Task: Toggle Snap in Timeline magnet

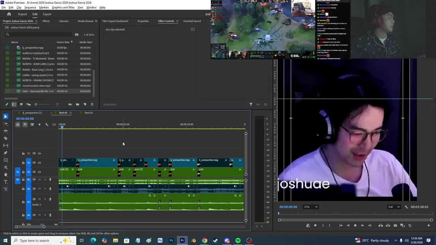Action: [25, 125]
